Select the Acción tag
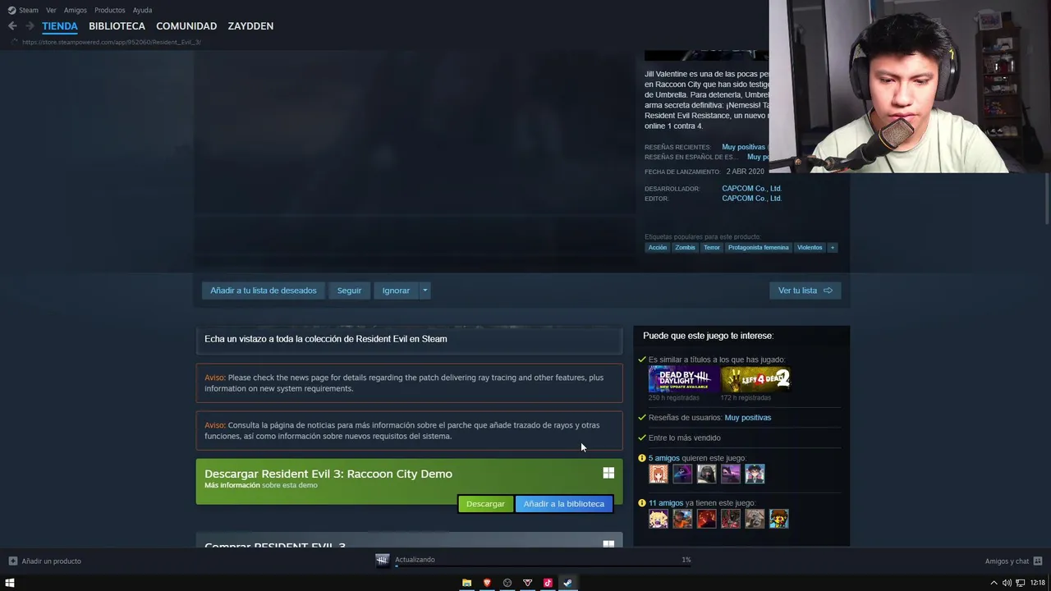 click(x=658, y=247)
